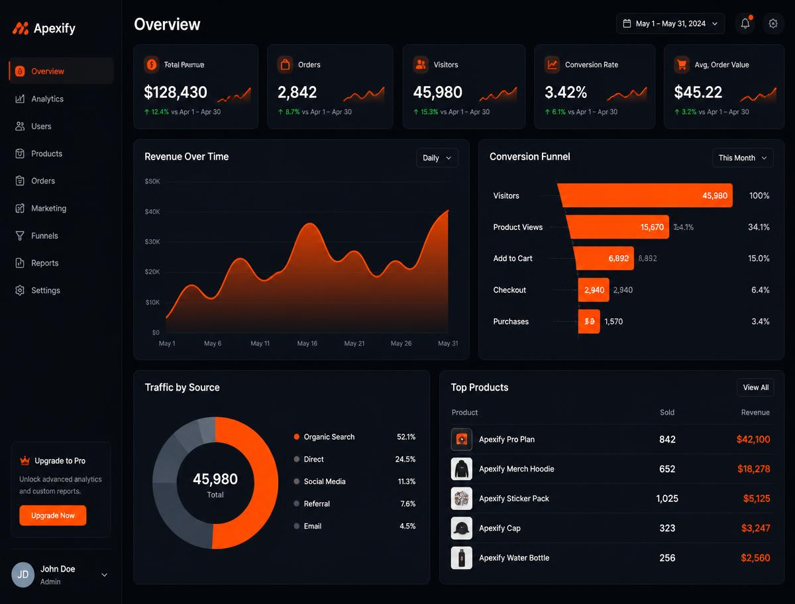Click the $128,430 total revenue value

pyautogui.click(x=176, y=92)
